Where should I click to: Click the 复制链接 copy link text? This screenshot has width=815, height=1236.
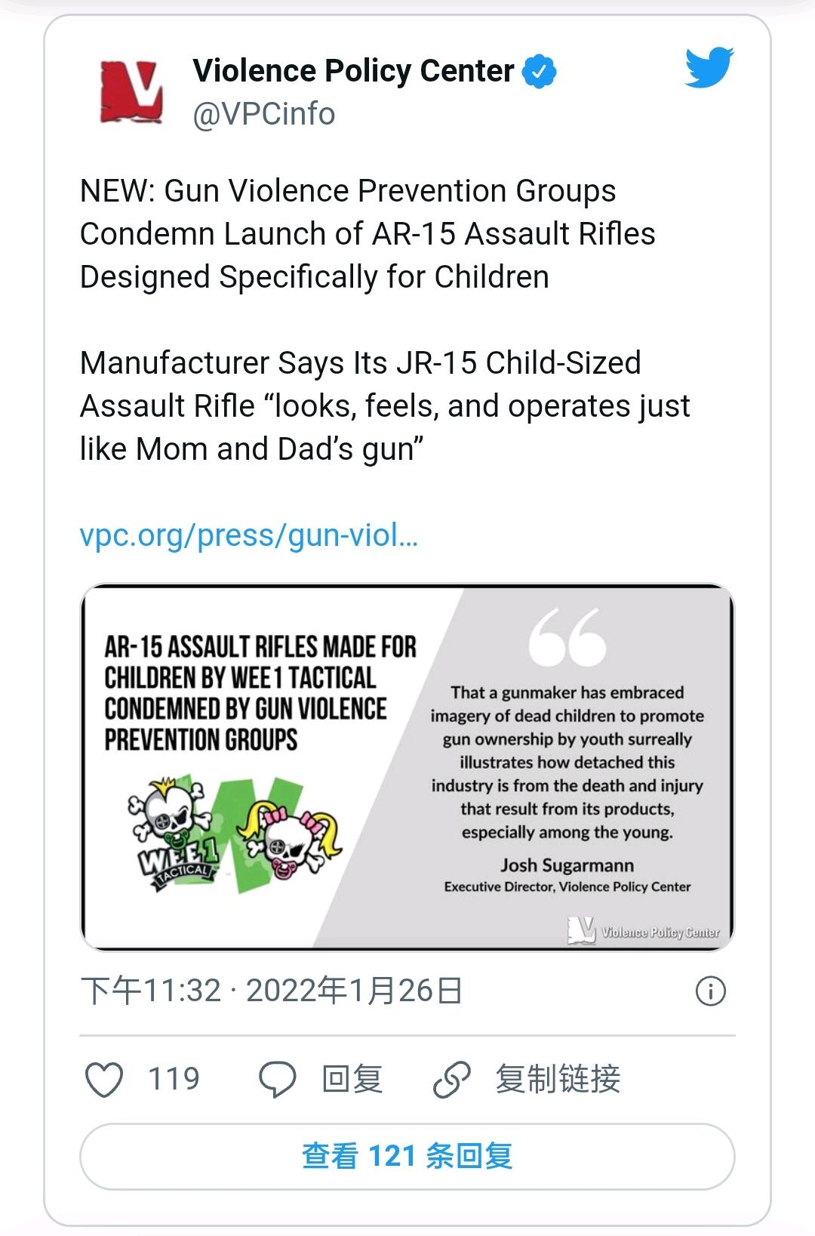[x=558, y=1079]
